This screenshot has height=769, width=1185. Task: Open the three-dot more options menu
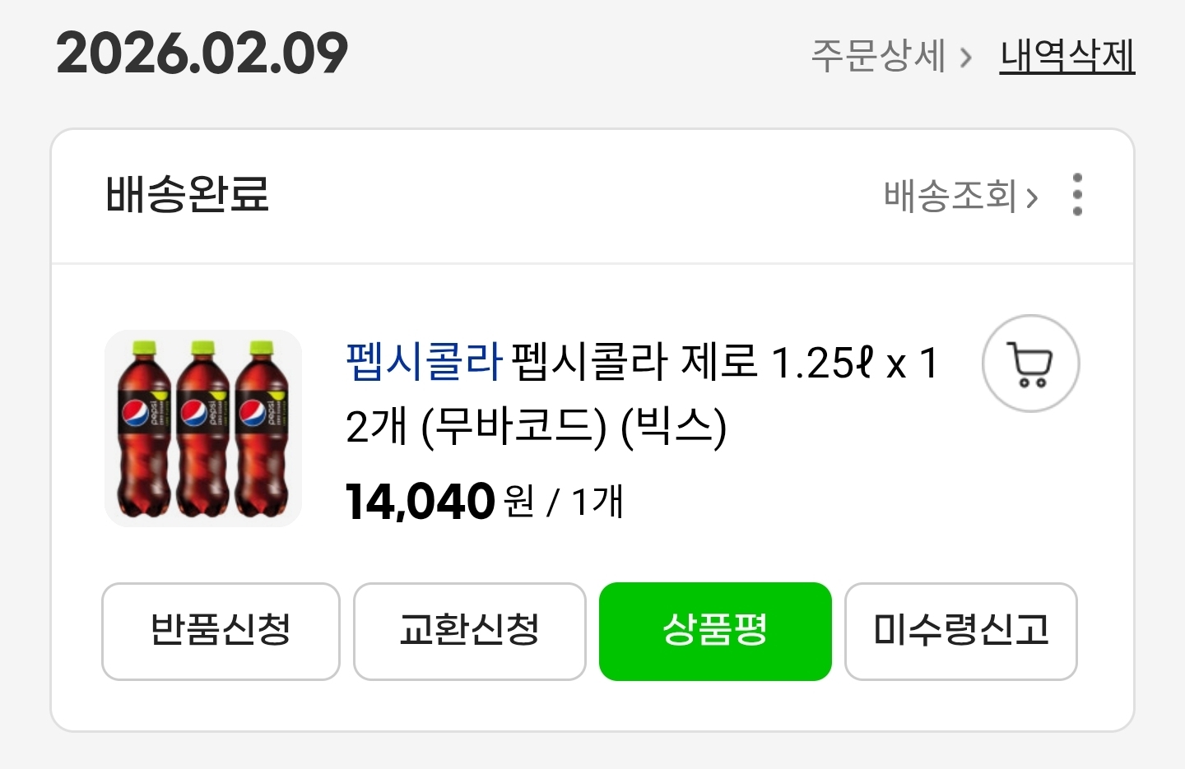tap(1077, 195)
